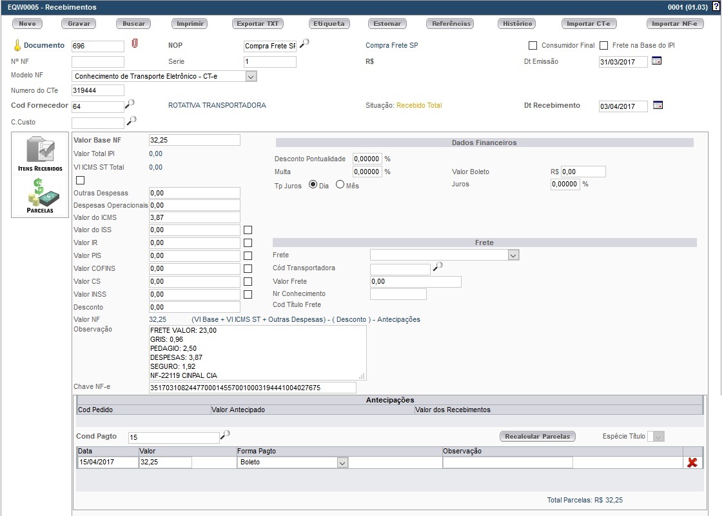This screenshot has width=724, height=516.
Task: Click the Cód Transportadora search magnifier
Action: pos(438,267)
